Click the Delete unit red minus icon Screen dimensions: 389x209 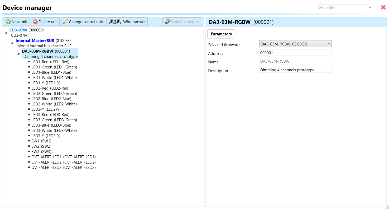[35, 22]
